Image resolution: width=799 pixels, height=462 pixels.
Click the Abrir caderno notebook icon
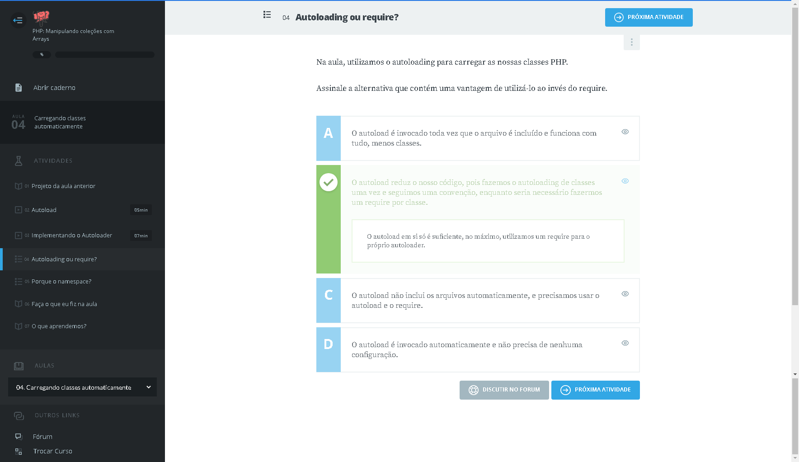[x=19, y=88]
